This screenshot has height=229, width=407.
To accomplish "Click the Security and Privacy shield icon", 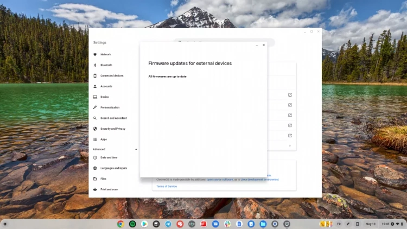I will tap(95, 129).
